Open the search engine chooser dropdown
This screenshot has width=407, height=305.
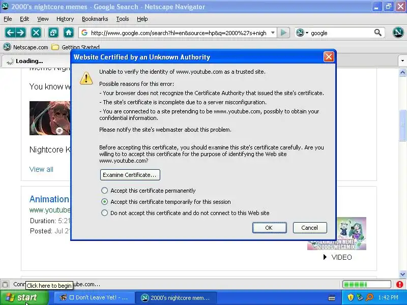(x=307, y=33)
